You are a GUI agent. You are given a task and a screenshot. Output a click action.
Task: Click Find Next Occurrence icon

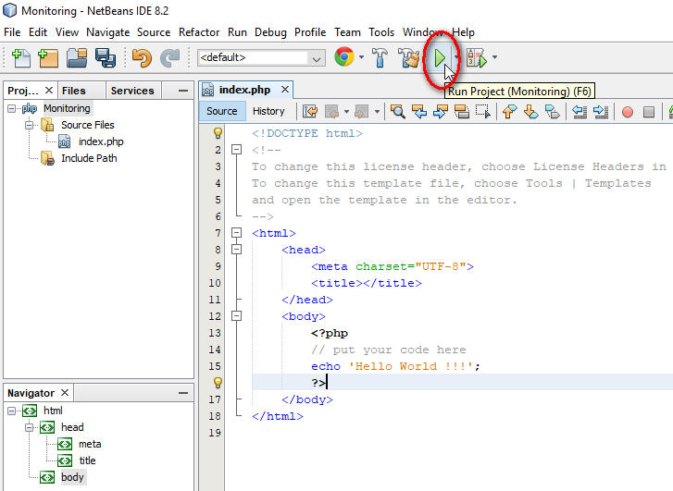coord(441,112)
